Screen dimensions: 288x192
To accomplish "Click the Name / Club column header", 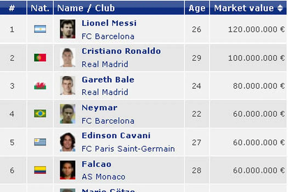I will pyautogui.click(x=86, y=8).
